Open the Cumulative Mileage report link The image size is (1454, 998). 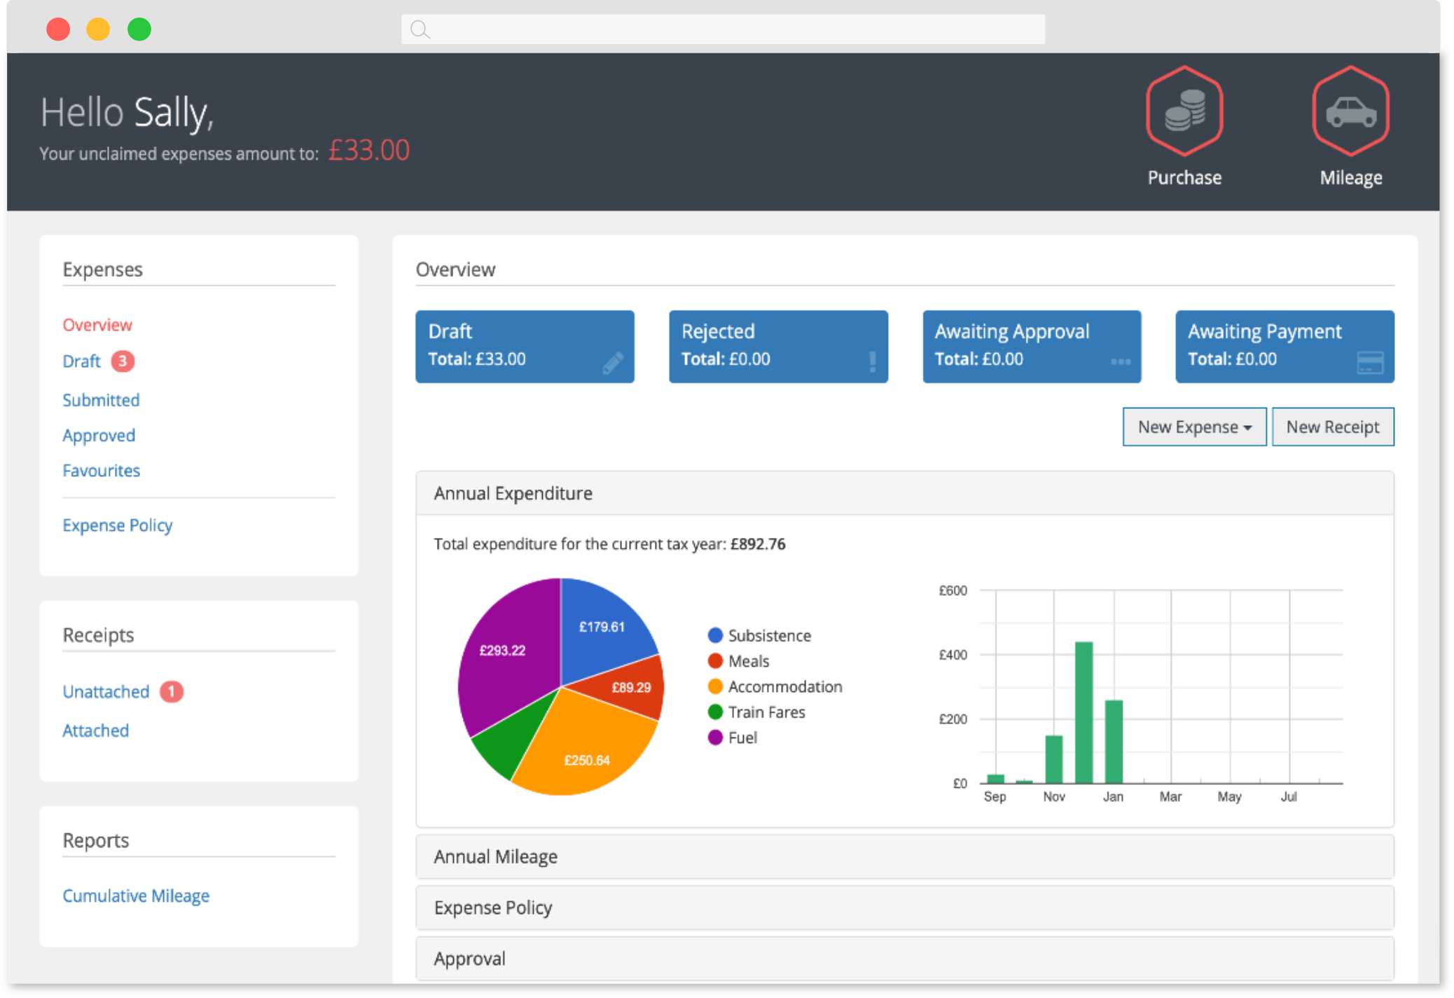[x=136, y=896]
